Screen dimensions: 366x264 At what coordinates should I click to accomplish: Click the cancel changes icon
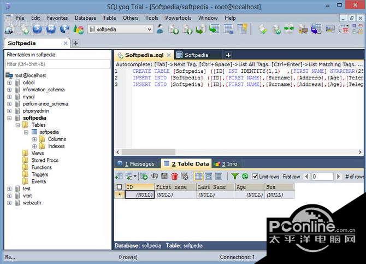pyautogui.click(x=185, y=177)
